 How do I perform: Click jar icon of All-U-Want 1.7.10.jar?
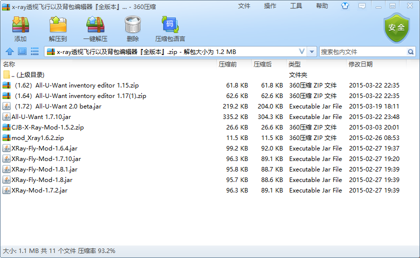(6, 116)
